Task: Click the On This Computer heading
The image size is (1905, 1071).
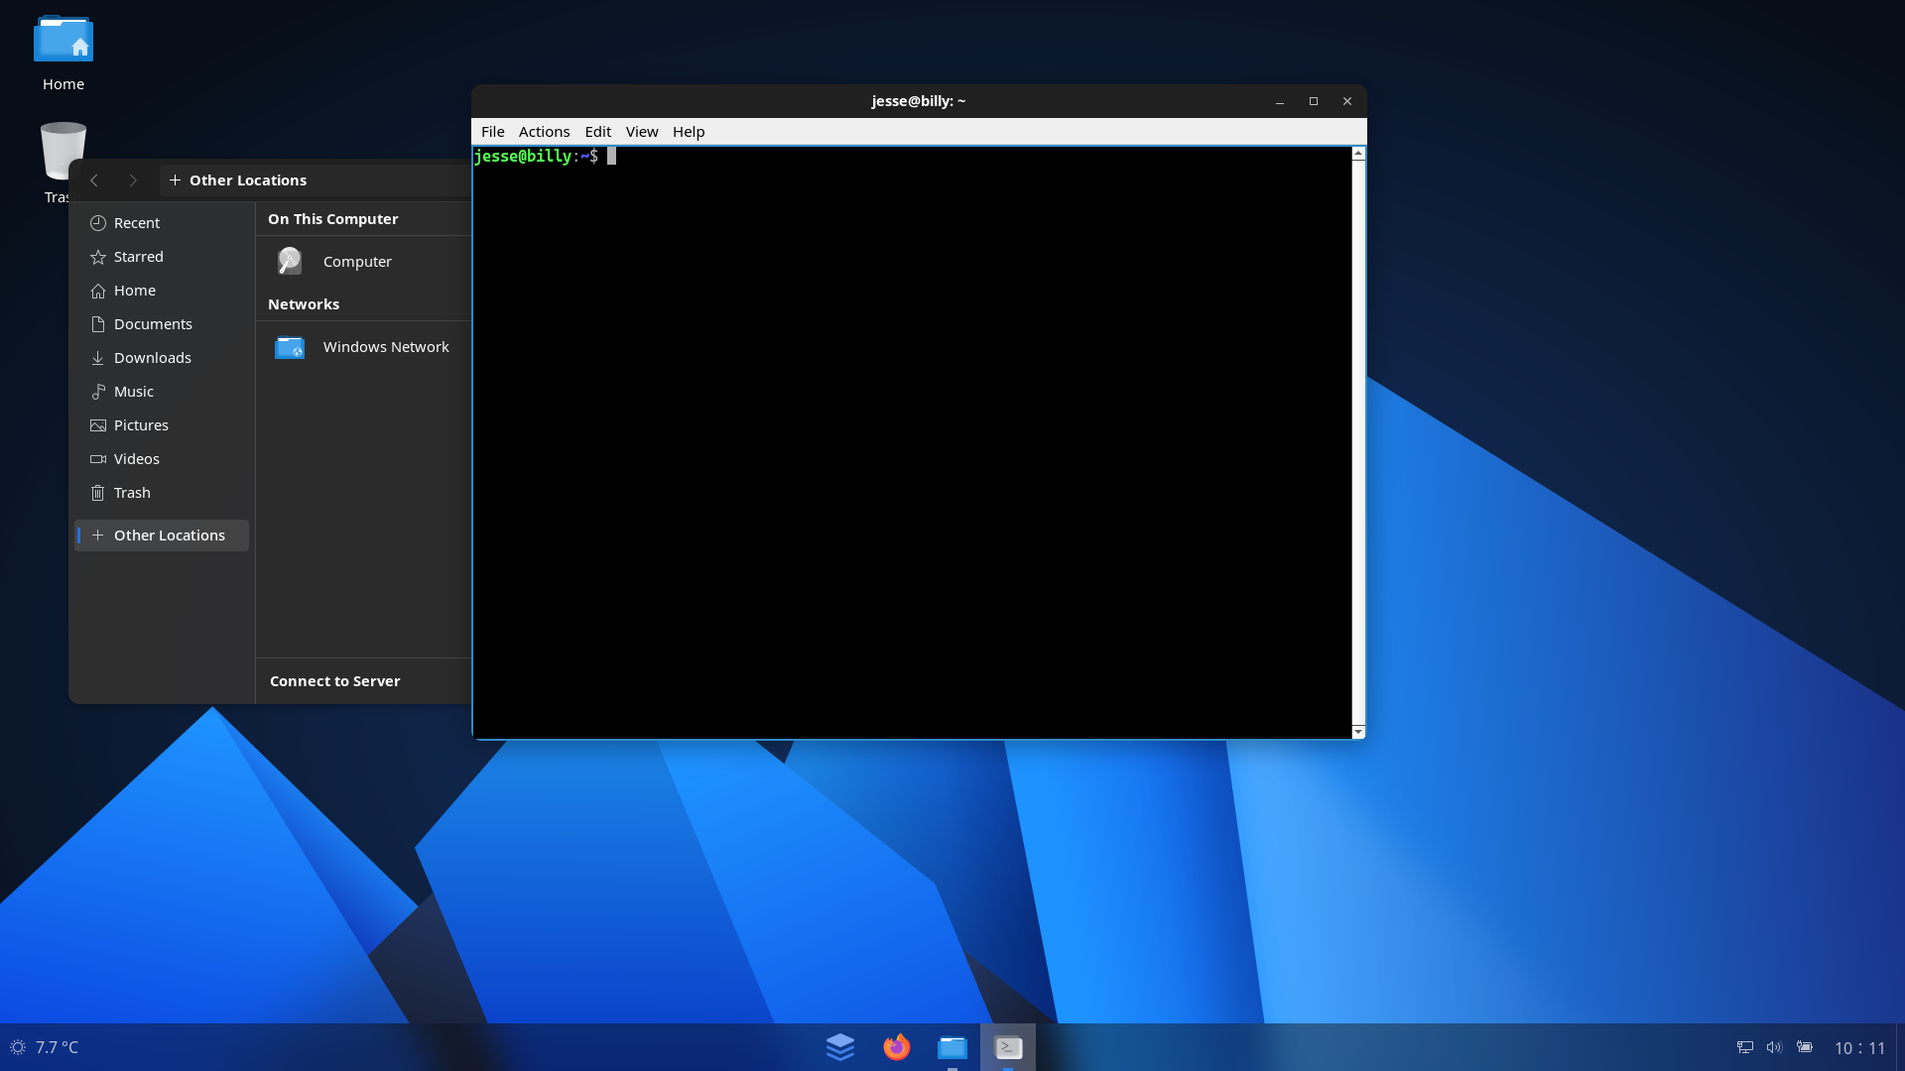Action: click(x=332, y=219)
